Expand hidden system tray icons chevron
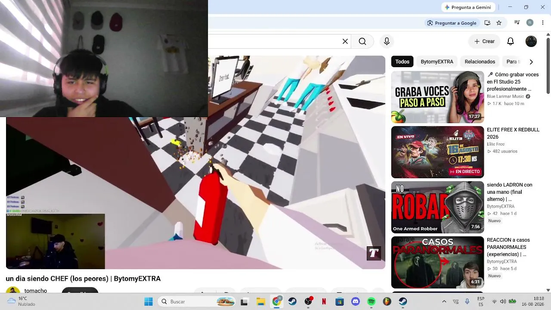This screenshot has height=310, width=551. (x=444, y=302)
